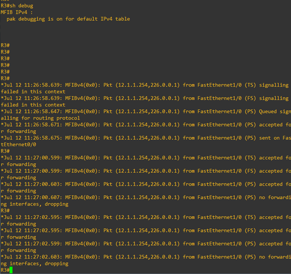The image size is (291, 274).
Task: Click the first 'failed in this context' text
Action: point(33,91)
